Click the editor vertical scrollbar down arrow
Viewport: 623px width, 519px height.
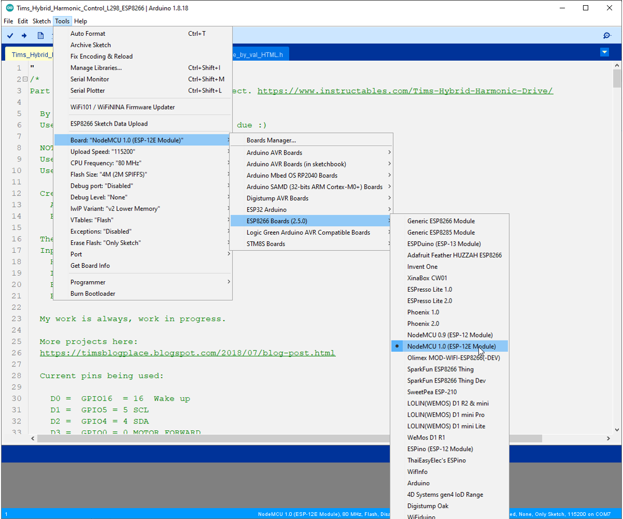click(617, 429)
